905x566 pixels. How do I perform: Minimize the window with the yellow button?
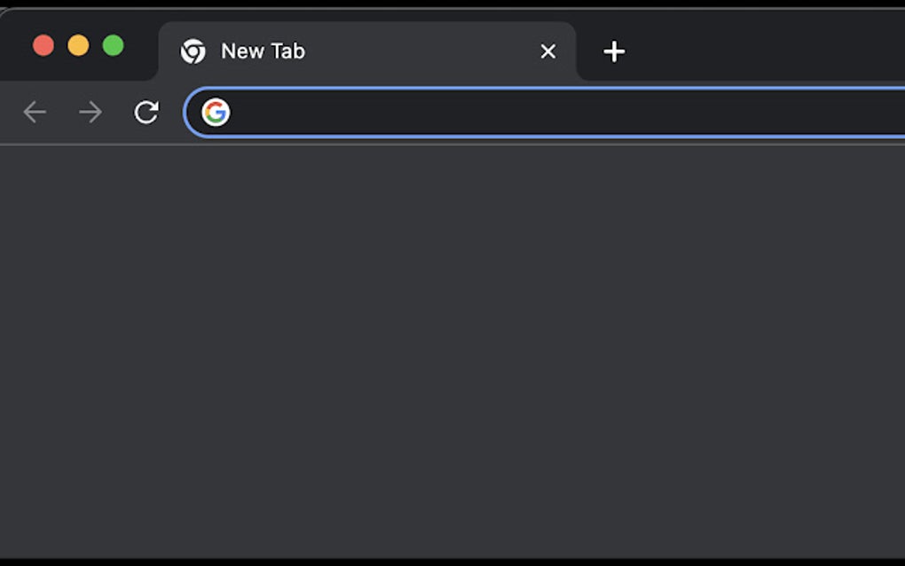click(x=78, y=44)
